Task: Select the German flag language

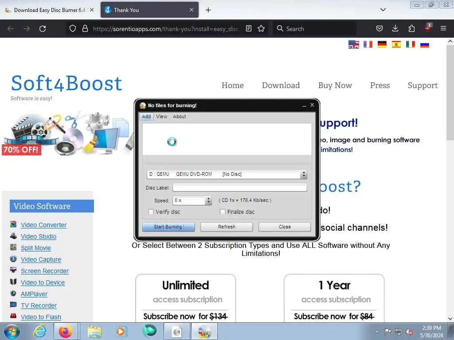Action: pos(382,45)
